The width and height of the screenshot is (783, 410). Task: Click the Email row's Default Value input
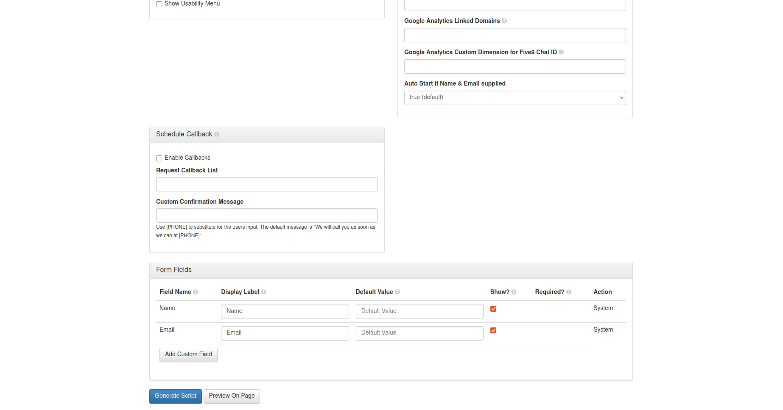pyautogui.click(x=419, y=333)
